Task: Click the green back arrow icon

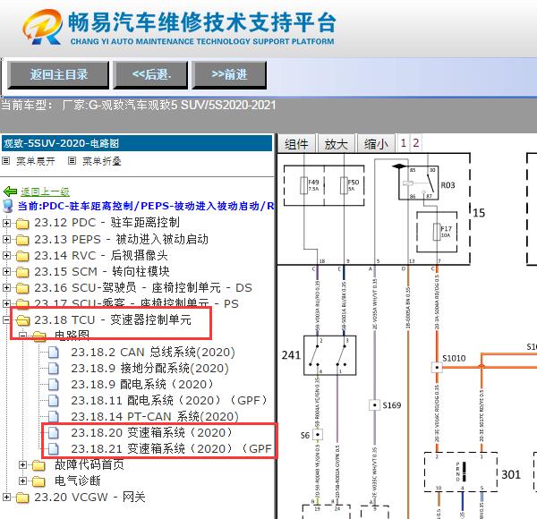Action: point(10,191)
